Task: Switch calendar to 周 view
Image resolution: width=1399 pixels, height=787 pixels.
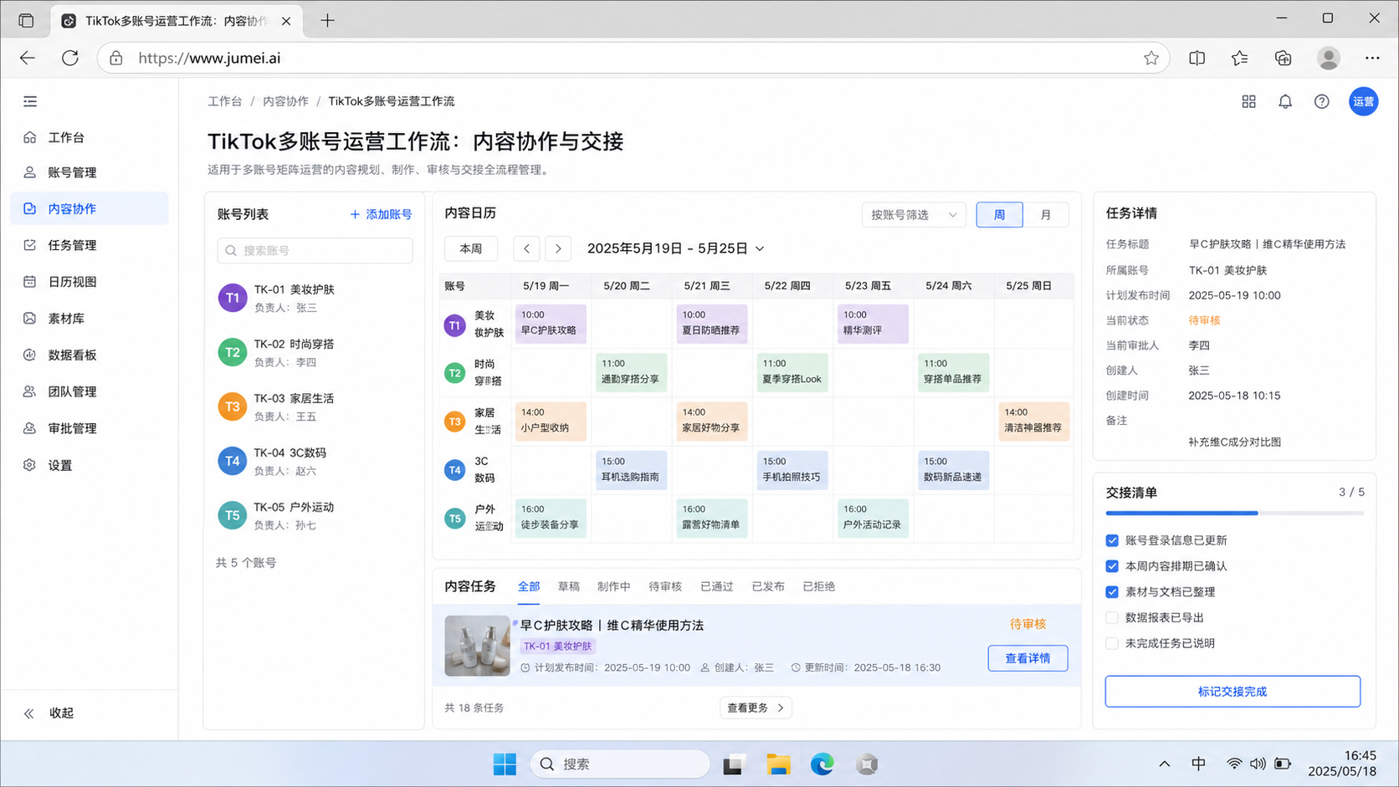Action: click(999, 215)
